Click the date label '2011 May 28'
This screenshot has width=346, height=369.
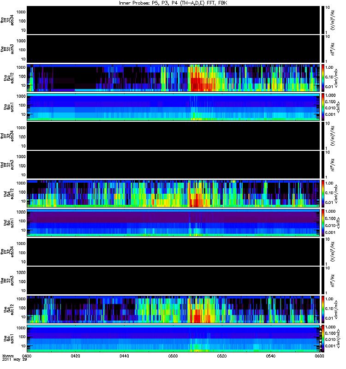(15, 359)
